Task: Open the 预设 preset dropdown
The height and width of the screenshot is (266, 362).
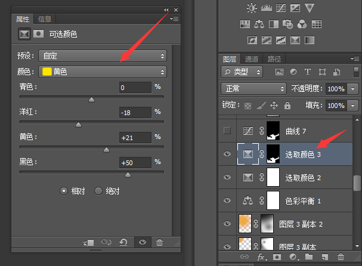Action: coord(103,56)
